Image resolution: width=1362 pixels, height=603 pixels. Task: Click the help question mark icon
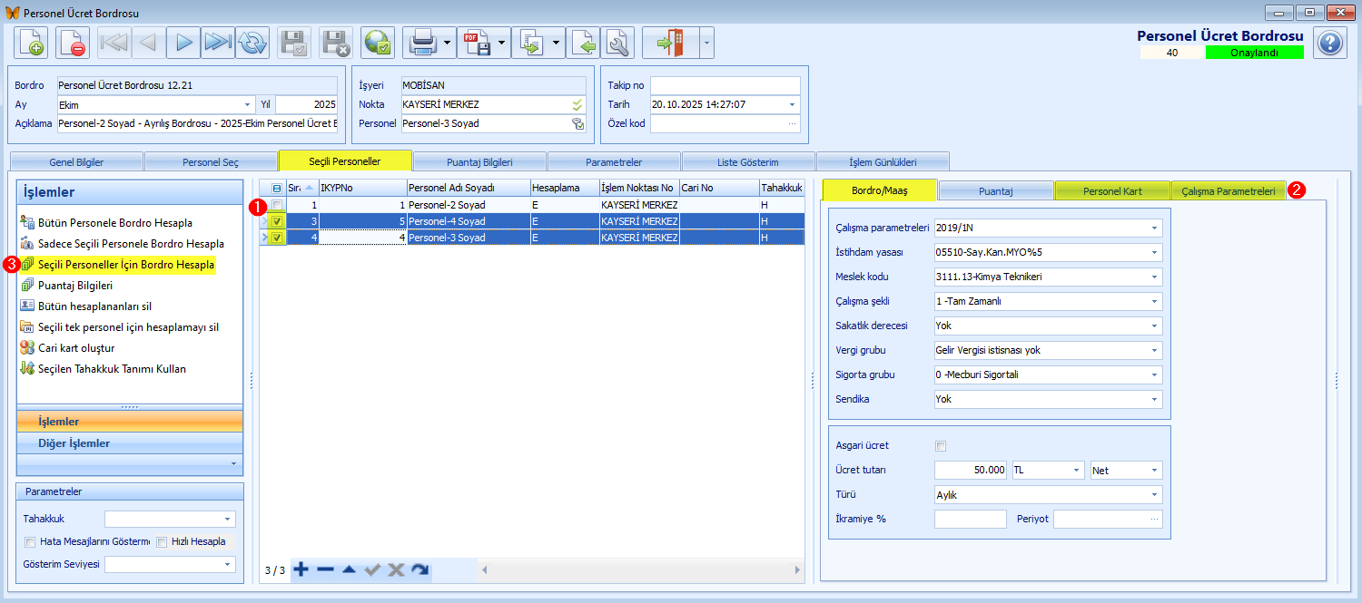coord(1330,43)
